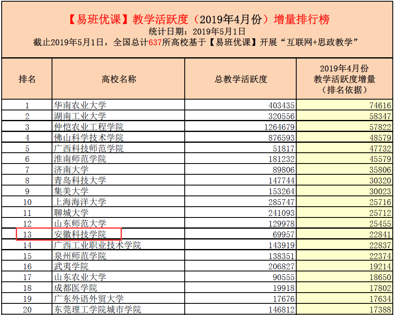This screenshot has height=315, width=394.
Task: Click the 湖南工业大学 school name cell
Action: pos(80,116)
